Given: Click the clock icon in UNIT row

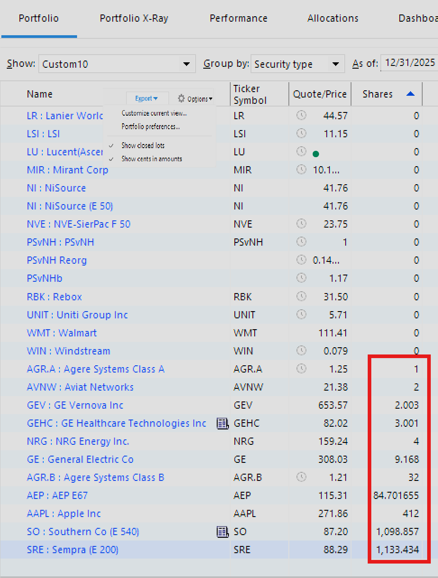Looking at the screenshot, I should [x=301, y=315].
